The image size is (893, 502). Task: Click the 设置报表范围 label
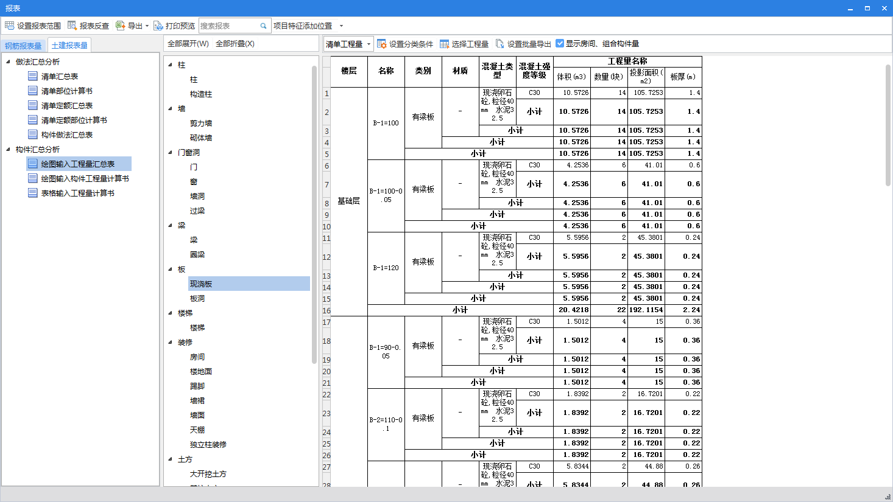tap(39, 26)
